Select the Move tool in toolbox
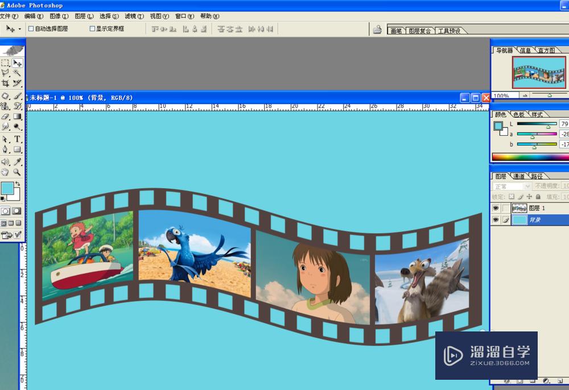569x390 pixels. coord(17,63)
